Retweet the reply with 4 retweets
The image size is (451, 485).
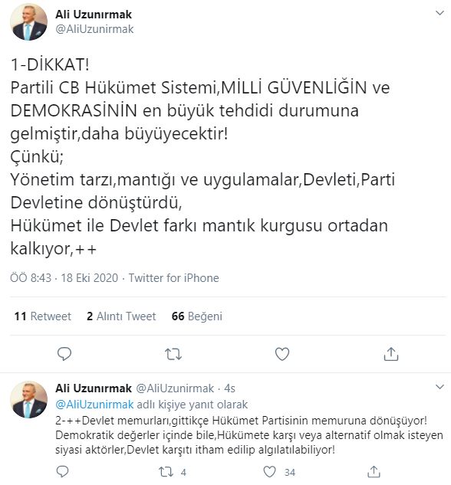[166, 472]
